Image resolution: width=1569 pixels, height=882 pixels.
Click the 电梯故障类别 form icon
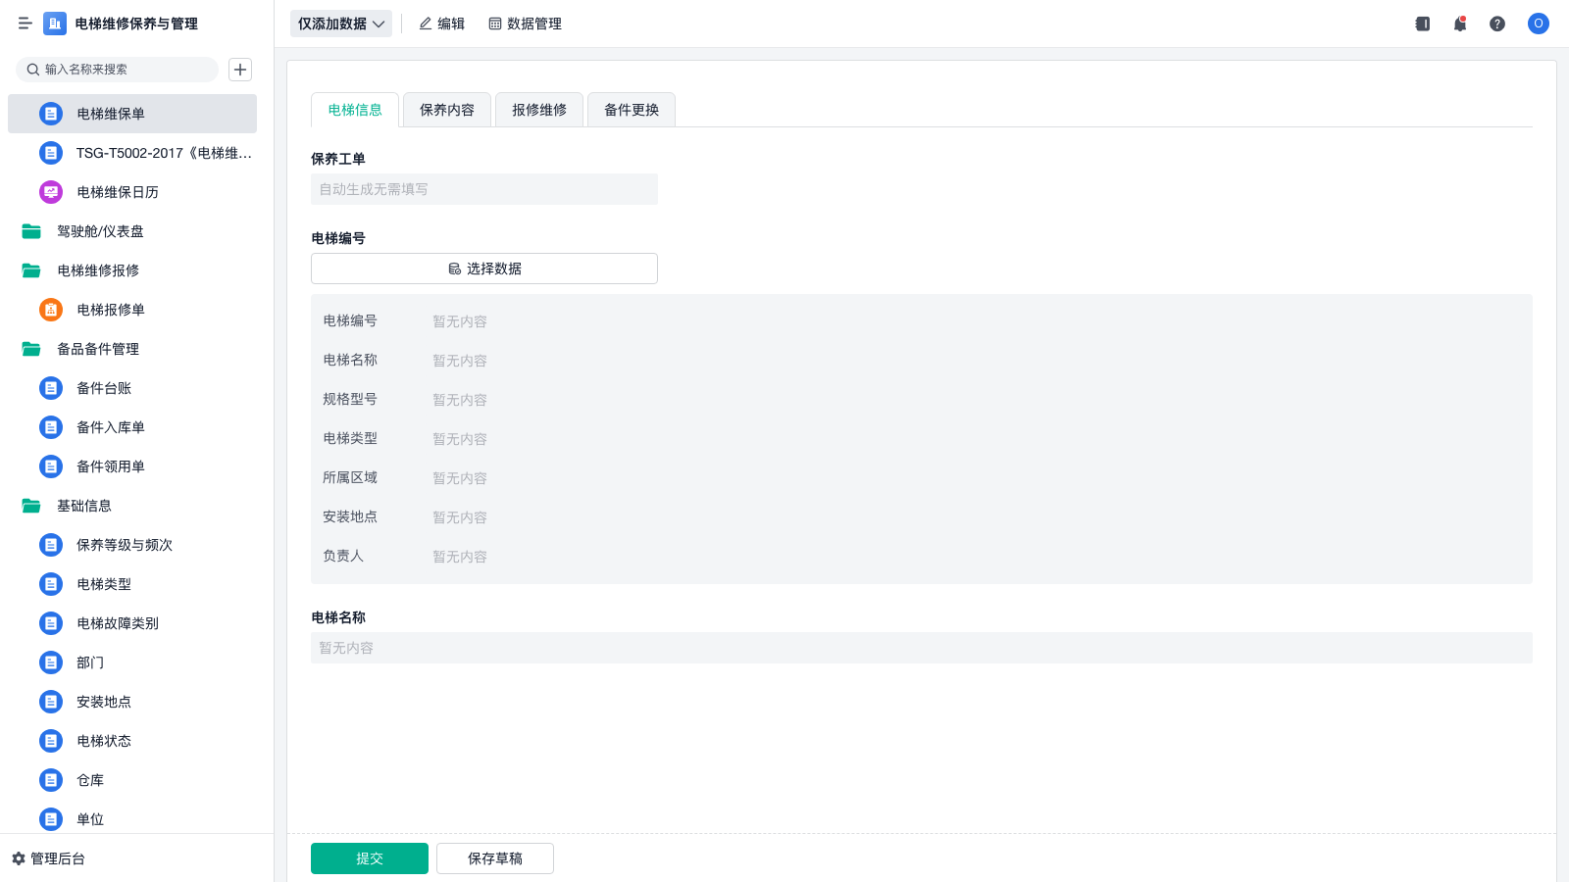coord(51,623)
